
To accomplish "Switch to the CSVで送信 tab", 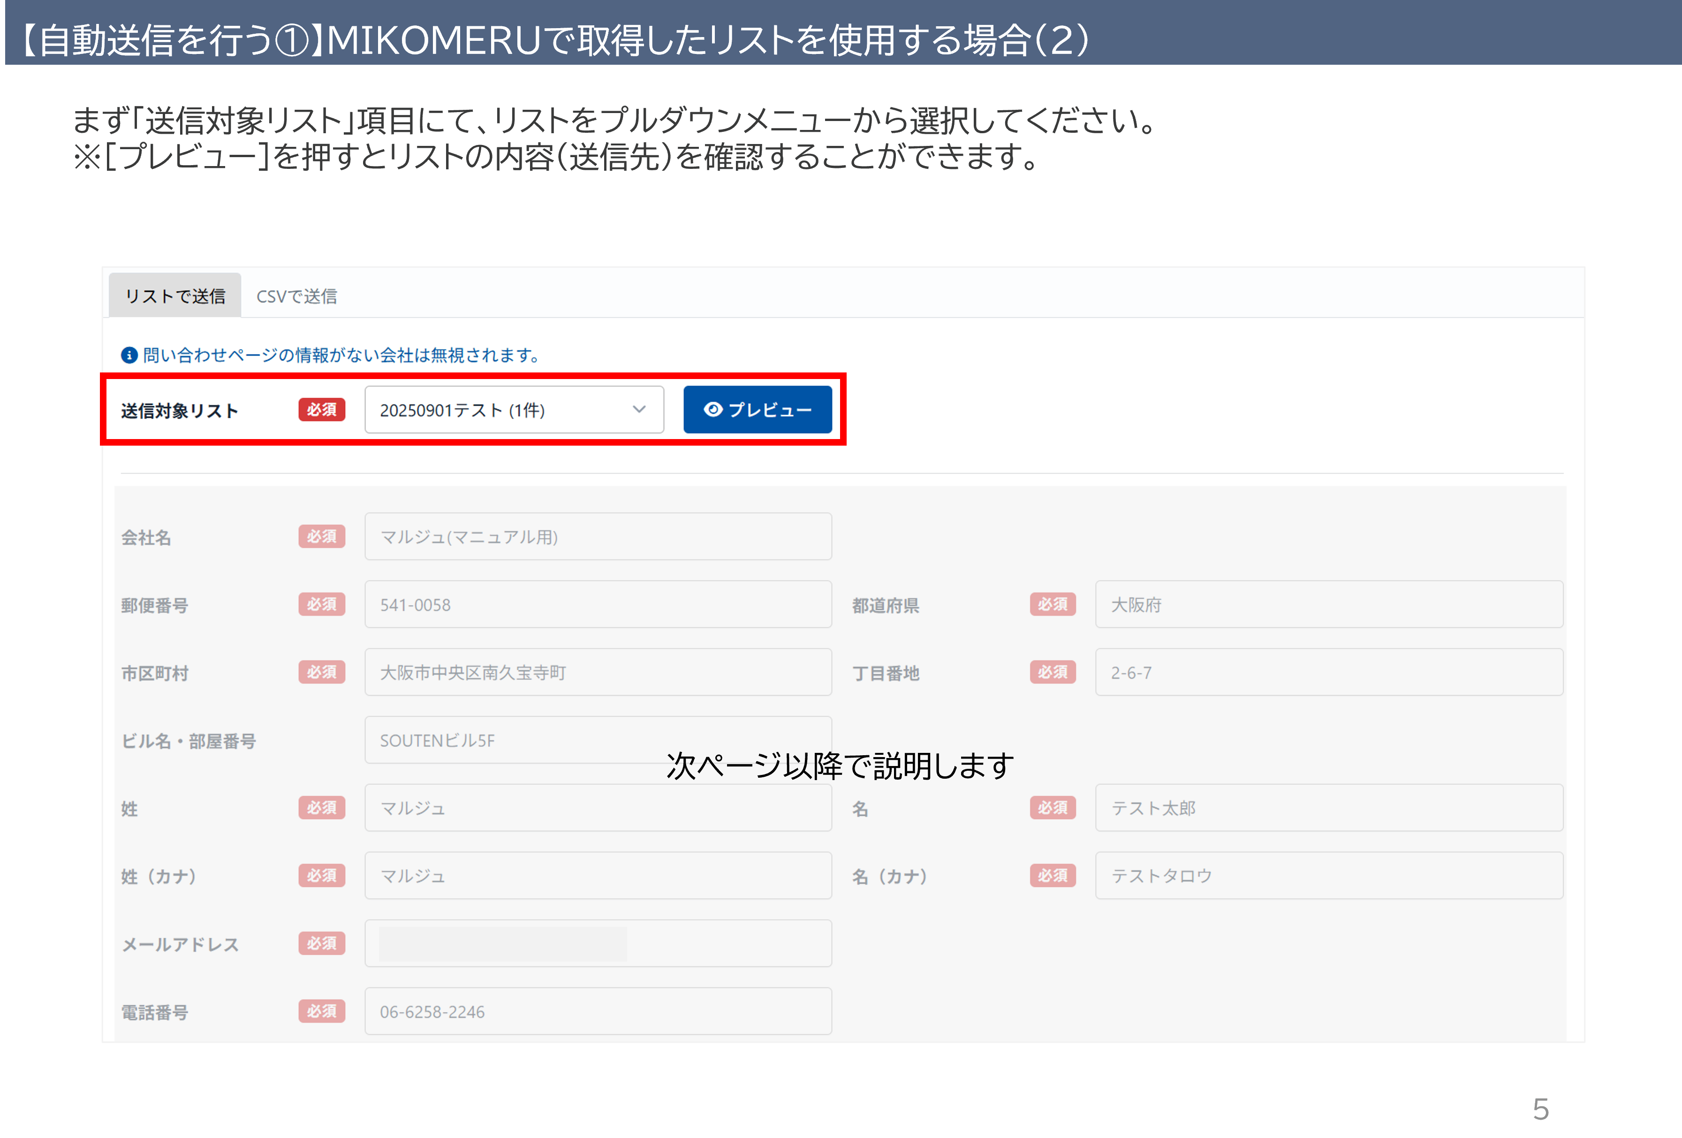I will click(x=297, y=296).
